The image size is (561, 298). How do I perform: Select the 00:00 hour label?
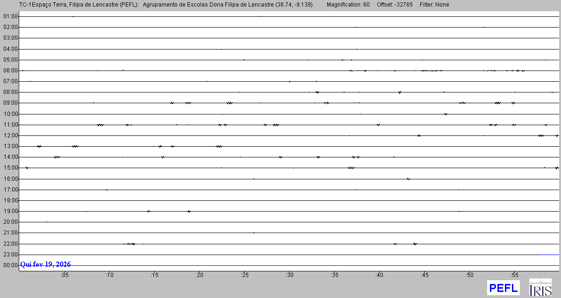point(10,265)
